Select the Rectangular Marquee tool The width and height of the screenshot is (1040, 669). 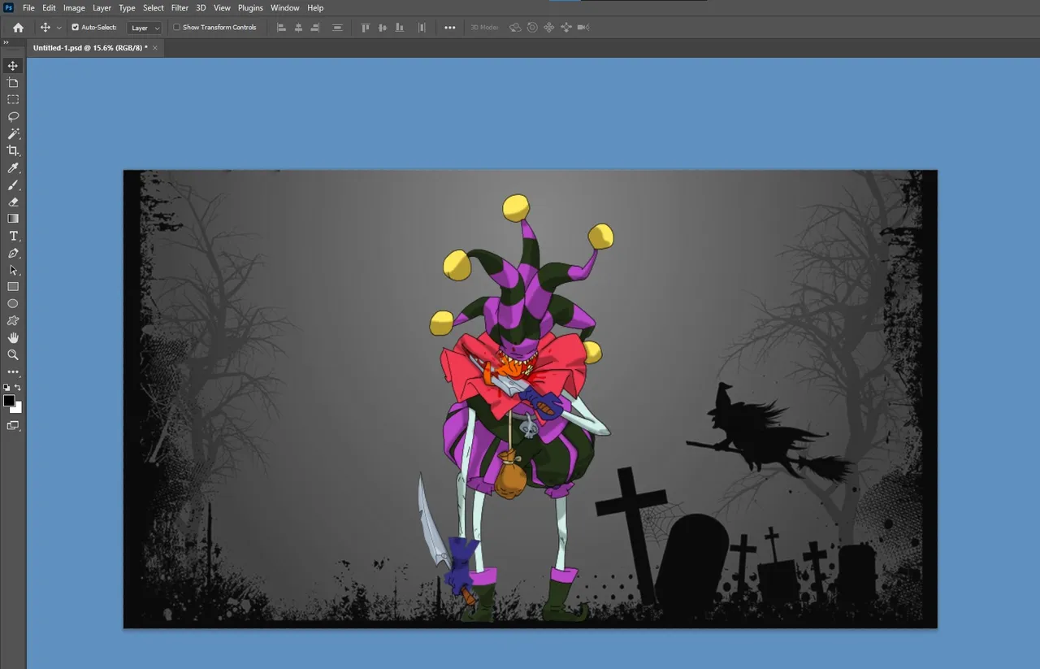(x=13, y=100)
